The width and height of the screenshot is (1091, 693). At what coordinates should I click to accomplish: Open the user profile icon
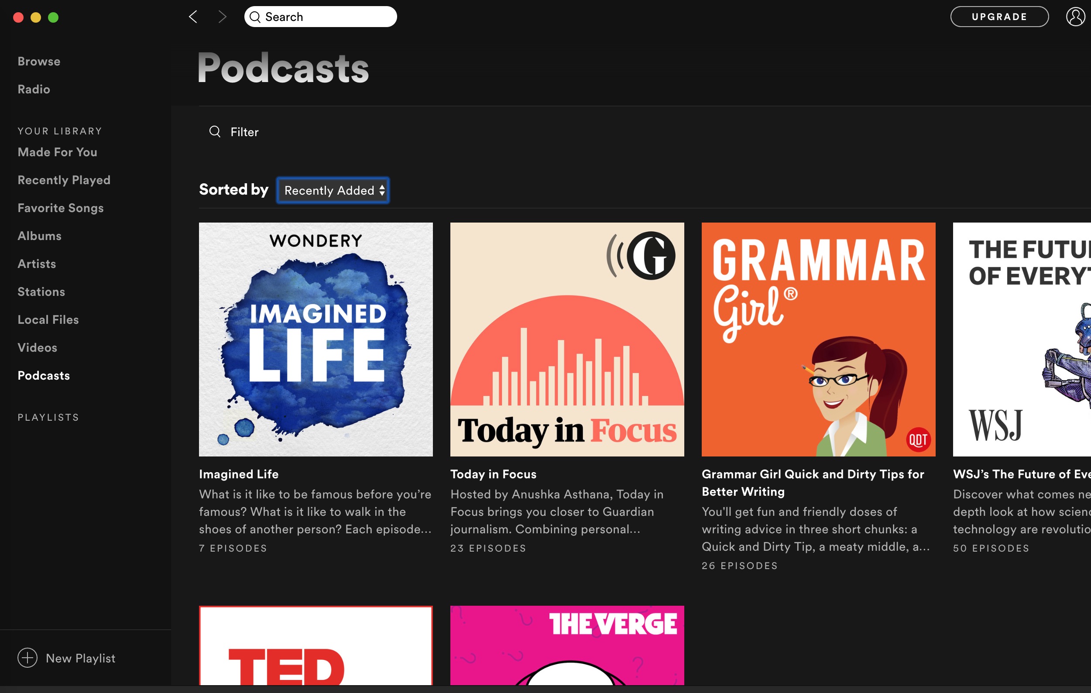pyautogui.click(x=1075, y=17)
